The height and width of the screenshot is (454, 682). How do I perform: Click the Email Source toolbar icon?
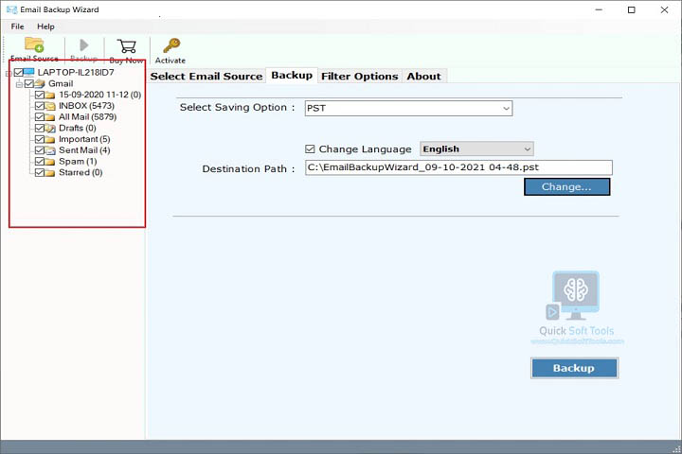[34, 44]
